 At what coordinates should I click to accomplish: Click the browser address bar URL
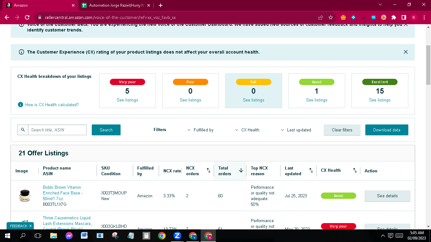pos(110,17)
